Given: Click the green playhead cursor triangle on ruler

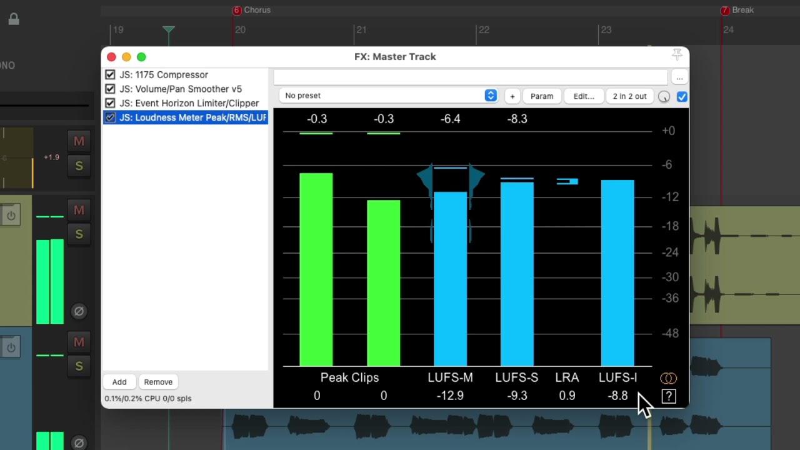Looking at the screenshot, I should coord(169,29).
